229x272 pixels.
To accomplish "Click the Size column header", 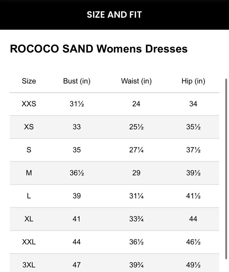I will [29, 81].
